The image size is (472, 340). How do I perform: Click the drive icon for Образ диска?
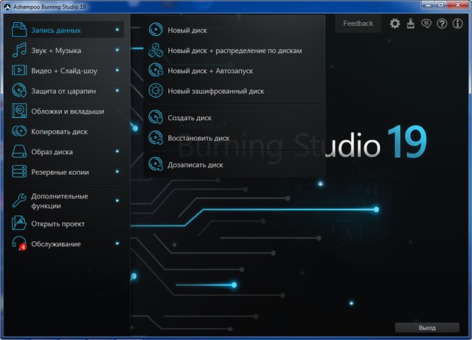[19, 151]
